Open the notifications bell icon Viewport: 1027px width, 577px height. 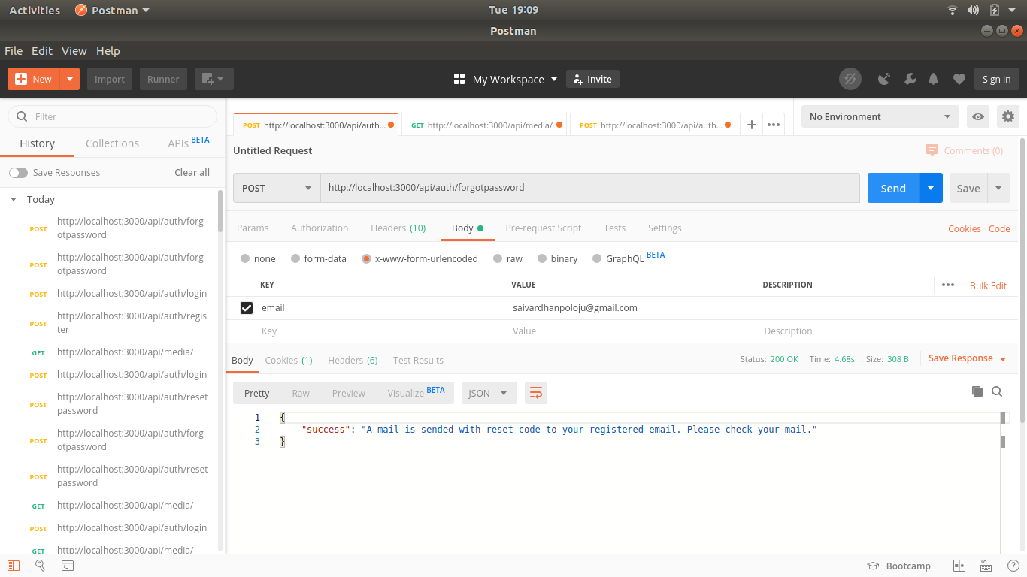pos(934,79)
